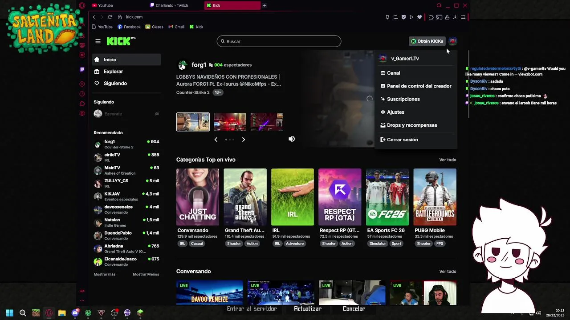Open the Clases bookmark
Image resolution: width=570 pixels, height=320 pixels.
coord(154,27)
